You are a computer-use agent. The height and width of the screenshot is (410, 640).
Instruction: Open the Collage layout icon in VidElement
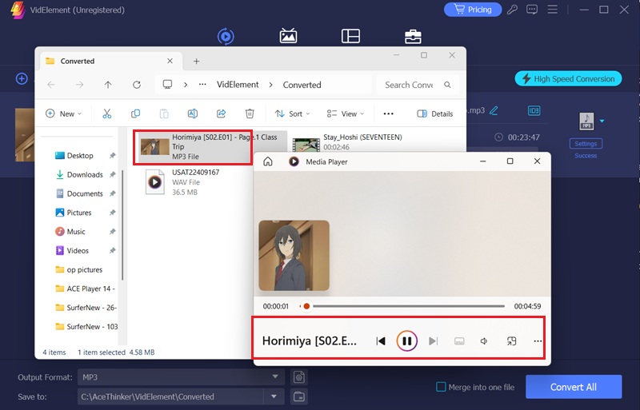click(350, 36)
